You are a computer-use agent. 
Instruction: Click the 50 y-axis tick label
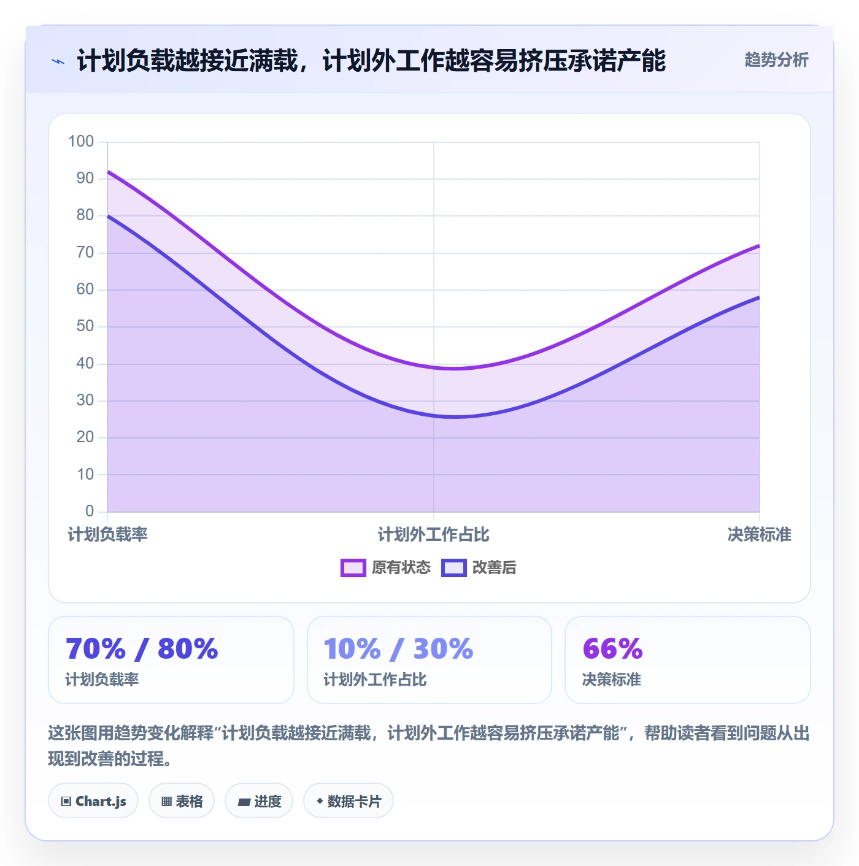pos(85,326)
